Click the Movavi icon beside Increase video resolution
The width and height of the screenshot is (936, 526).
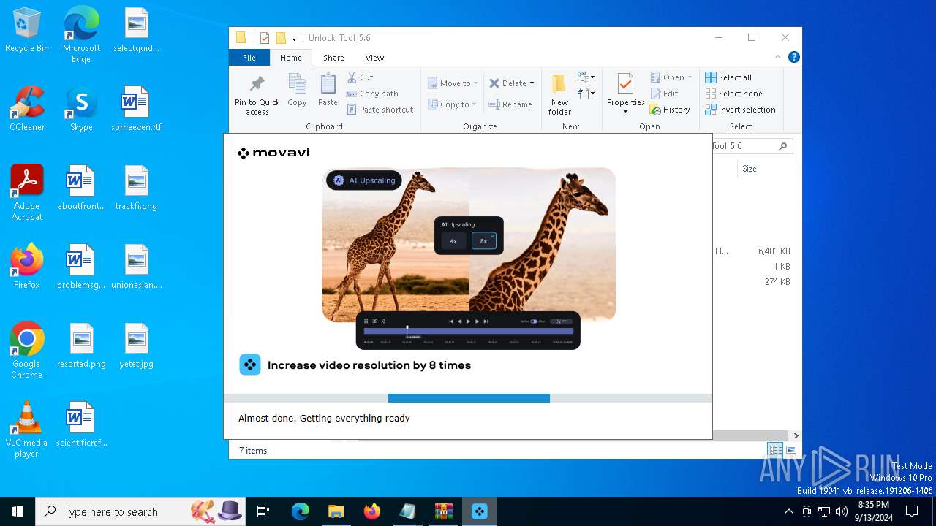(250, 365)
